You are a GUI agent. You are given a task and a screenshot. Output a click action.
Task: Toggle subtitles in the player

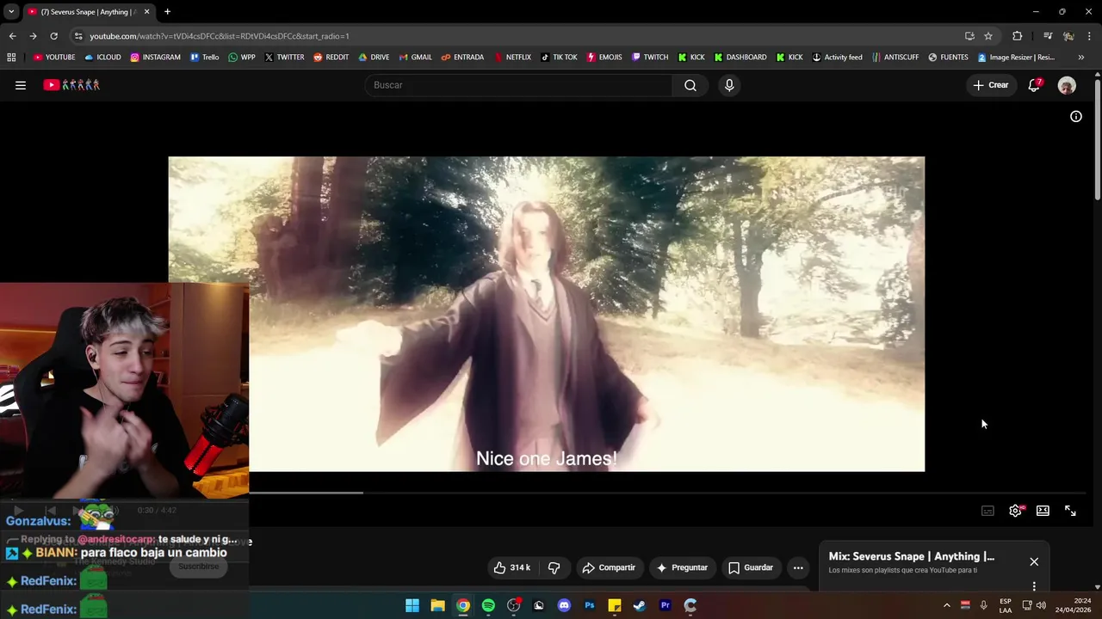click(x=987, y=511)
